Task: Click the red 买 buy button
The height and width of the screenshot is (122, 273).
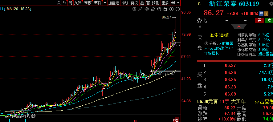Action: tap(259, 20)
